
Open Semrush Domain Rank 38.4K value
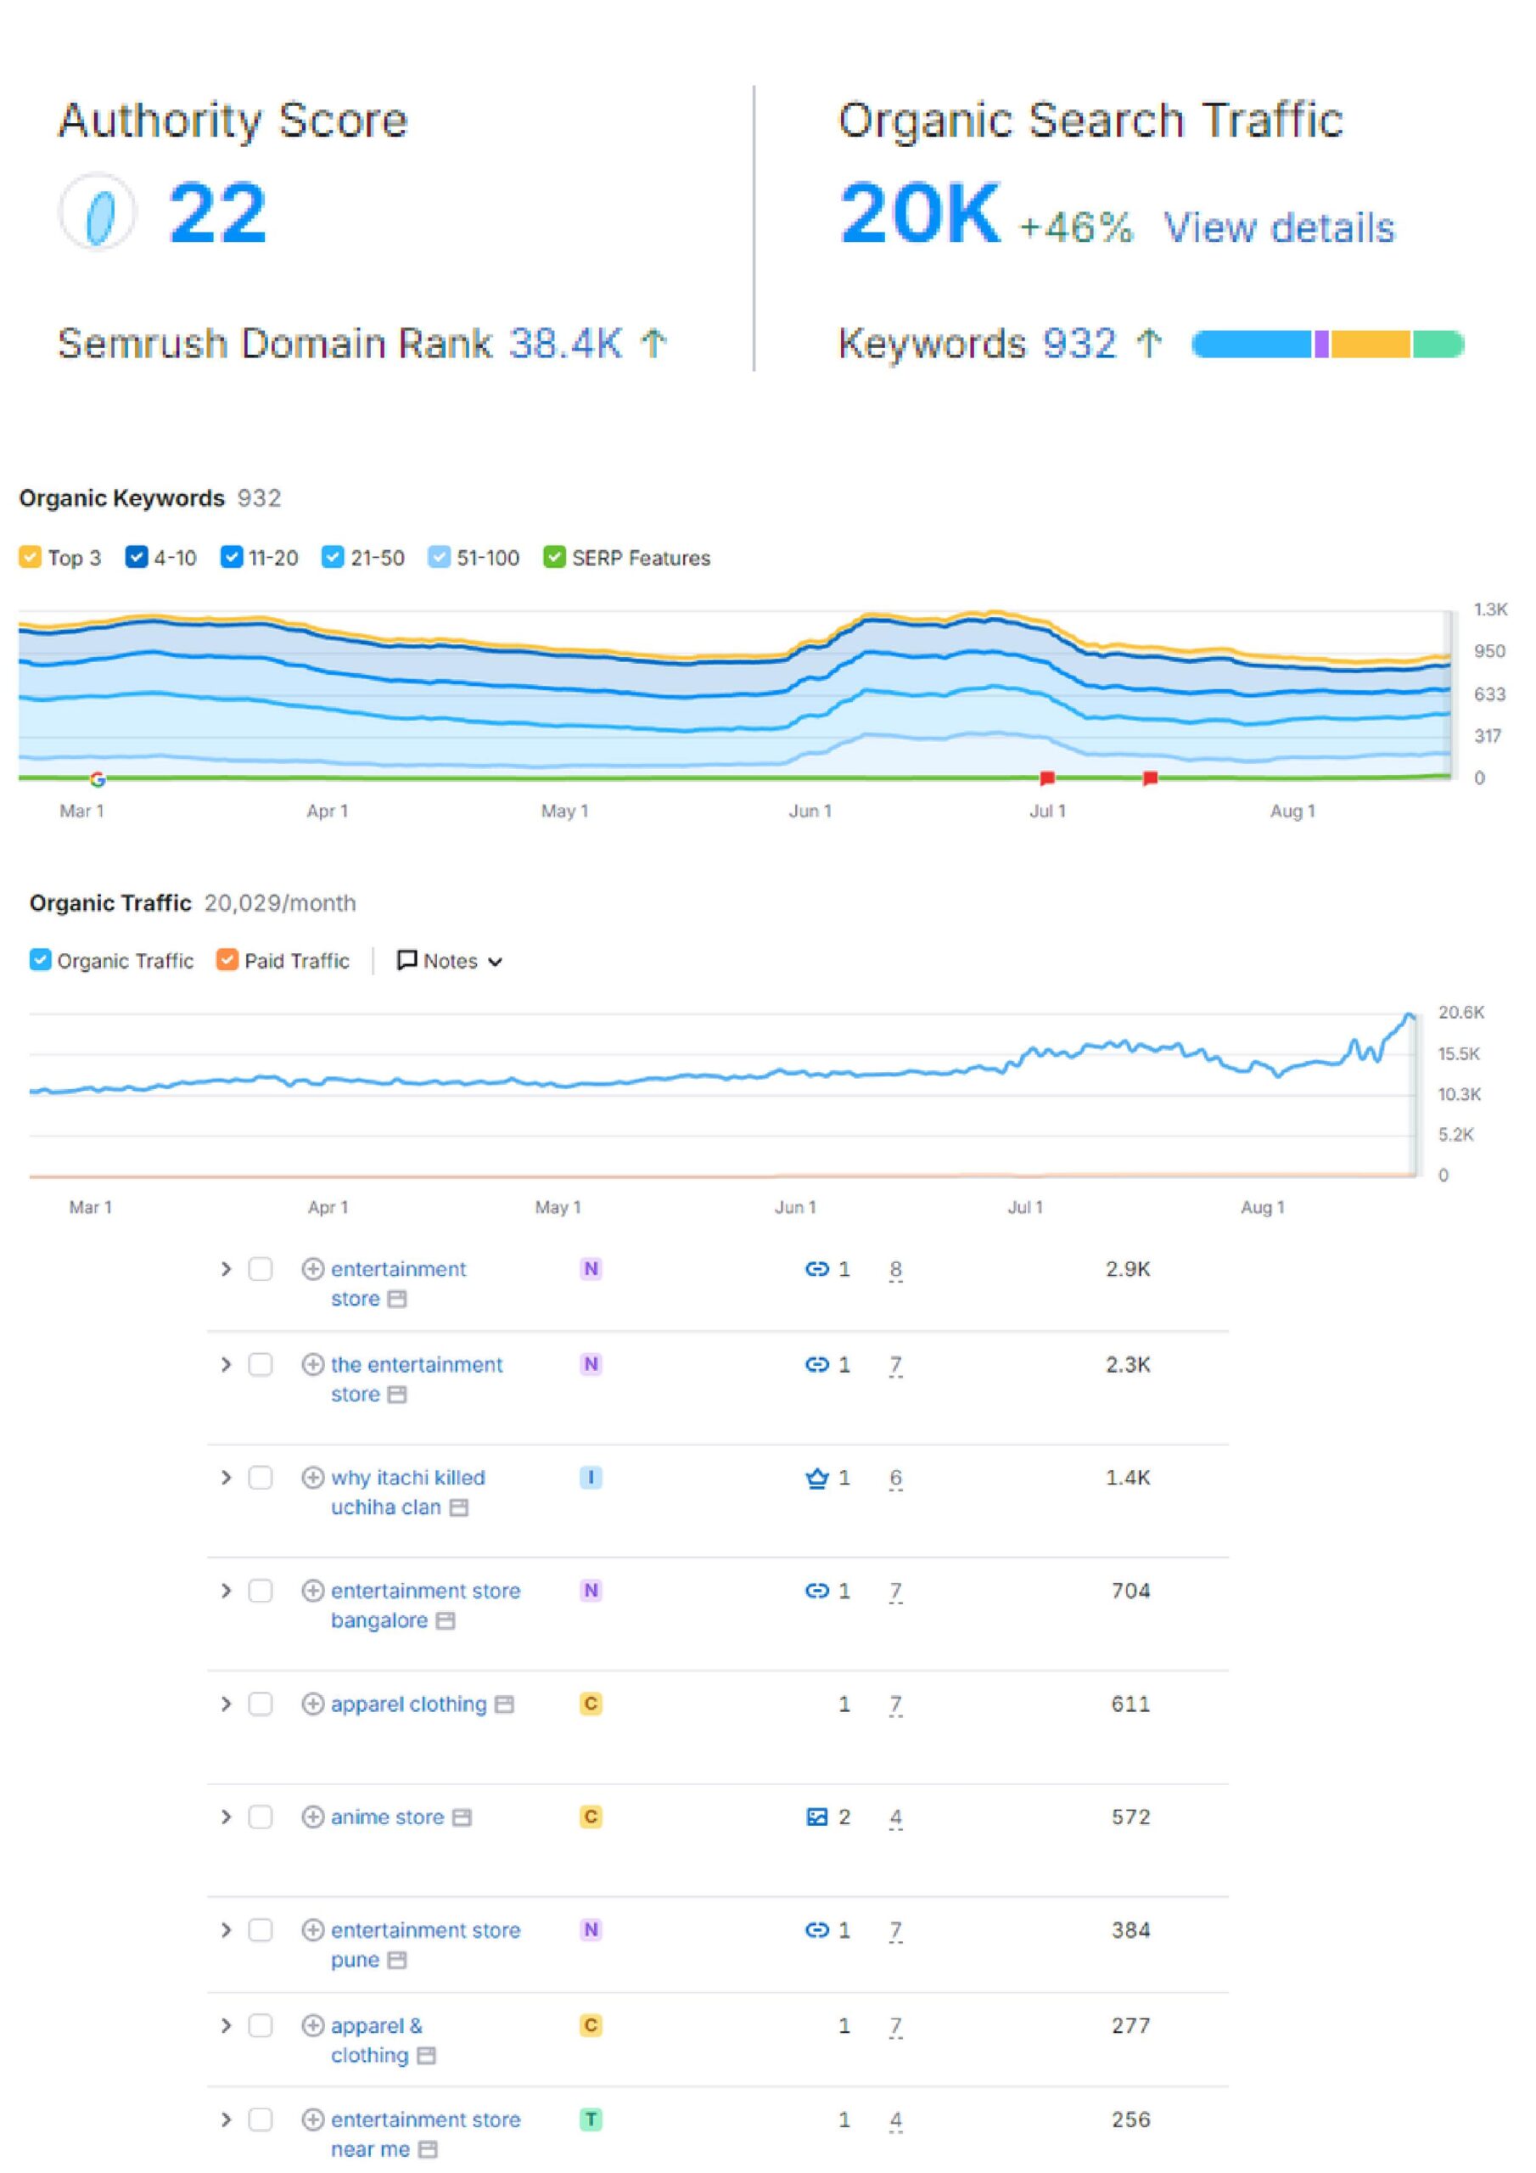566,343
